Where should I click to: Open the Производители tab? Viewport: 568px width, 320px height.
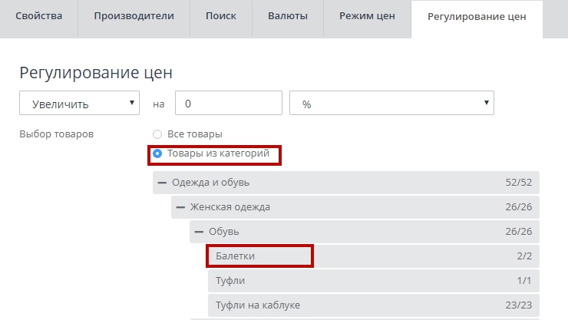(134, 17)
